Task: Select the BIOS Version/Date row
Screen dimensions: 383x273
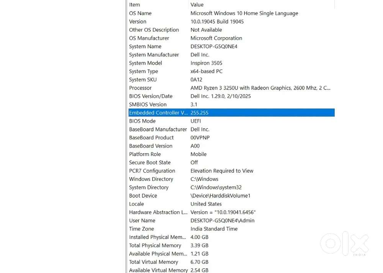Action: coord(232,96)
